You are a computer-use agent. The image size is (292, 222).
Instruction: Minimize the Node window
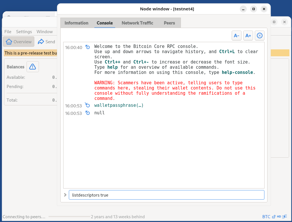[243, 9]
